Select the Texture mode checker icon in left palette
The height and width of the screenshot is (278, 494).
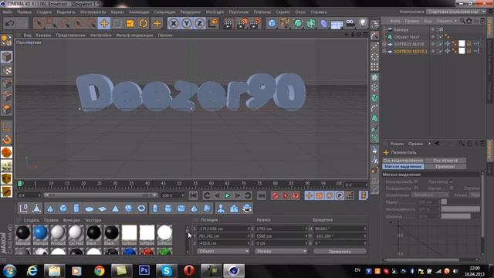[x=7, y=70]
